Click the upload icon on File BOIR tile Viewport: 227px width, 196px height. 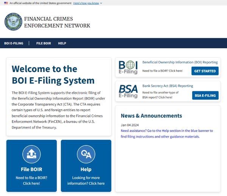(x=31, y=154)
